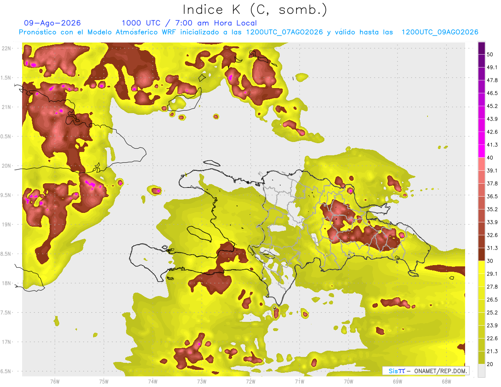
Task: Click the colorbar value 45.2
Action: pos(492,106)
